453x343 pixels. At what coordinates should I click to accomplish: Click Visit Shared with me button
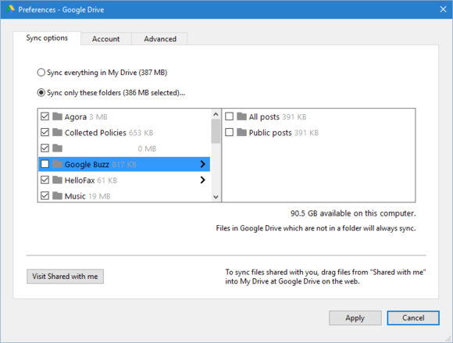point(66,277)
